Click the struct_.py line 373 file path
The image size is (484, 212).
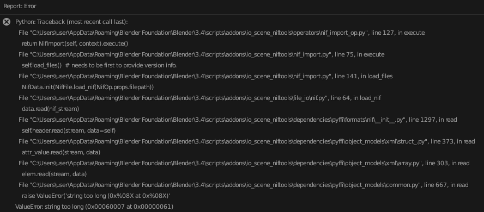[x=246, y=141]
